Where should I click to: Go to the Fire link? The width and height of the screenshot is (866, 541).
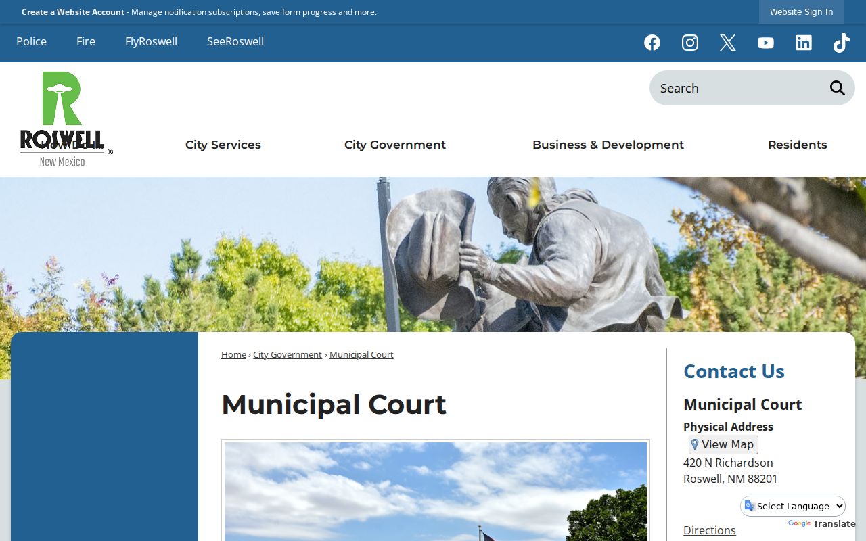coord(86,41)
